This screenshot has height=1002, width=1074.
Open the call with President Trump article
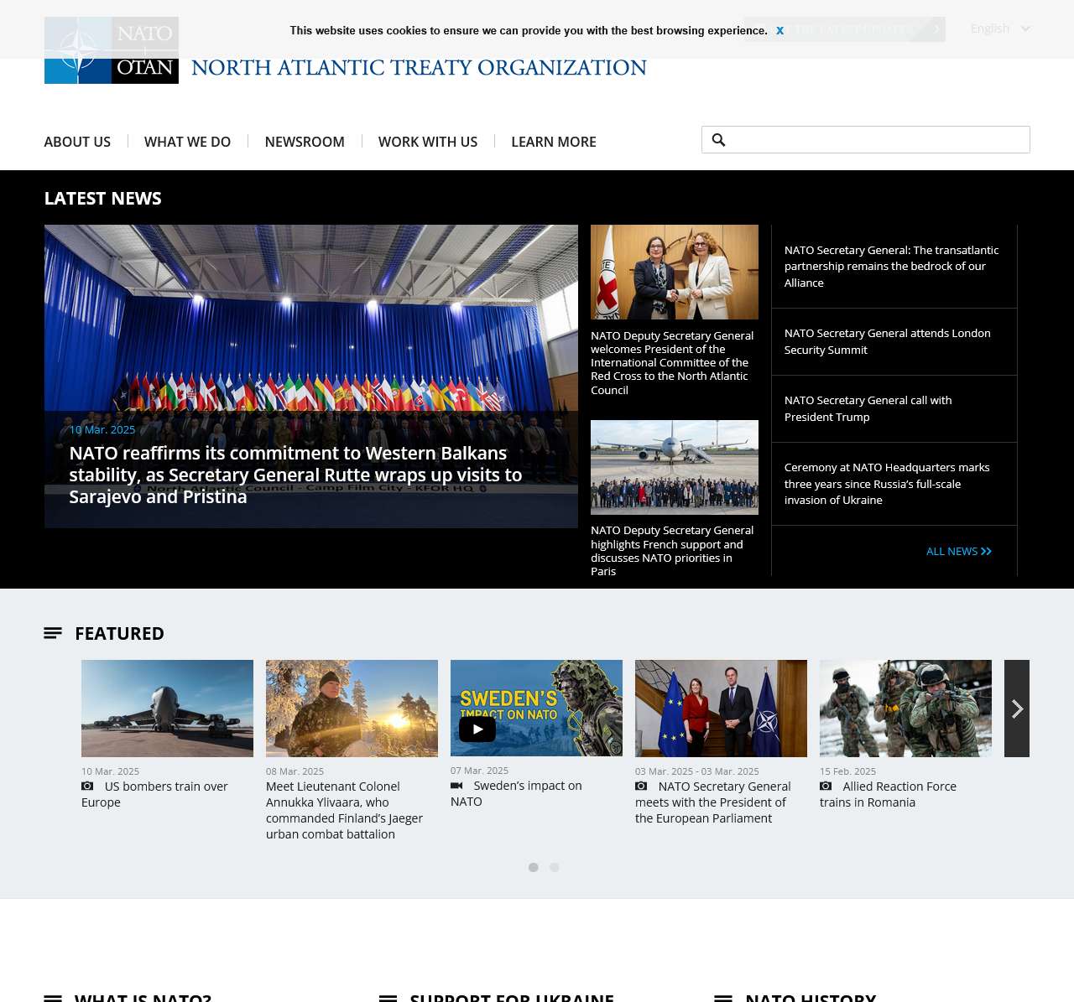coord(868,408)
